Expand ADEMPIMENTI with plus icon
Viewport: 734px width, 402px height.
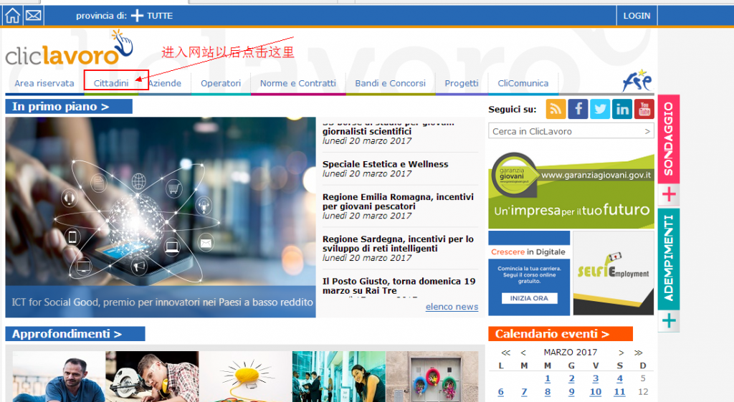point(669,321)
